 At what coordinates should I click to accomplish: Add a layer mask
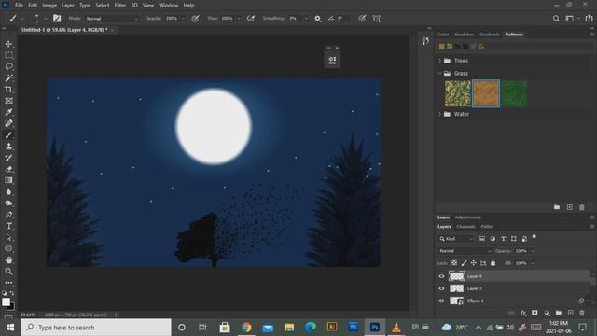[x=535, y=313]
